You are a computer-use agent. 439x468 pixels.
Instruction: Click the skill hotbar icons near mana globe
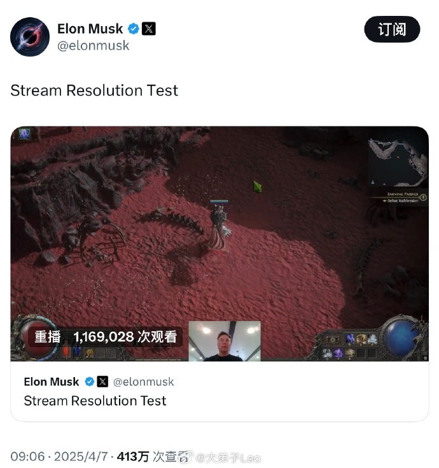tap(349, 346)
